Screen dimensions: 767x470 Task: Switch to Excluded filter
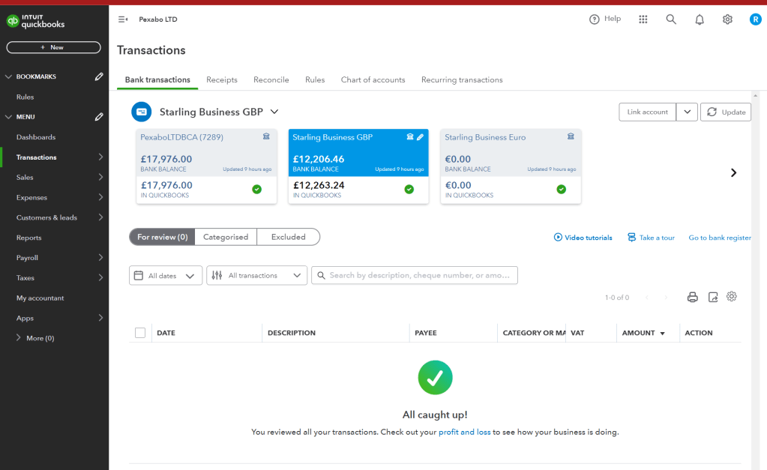tap(288, 237)
